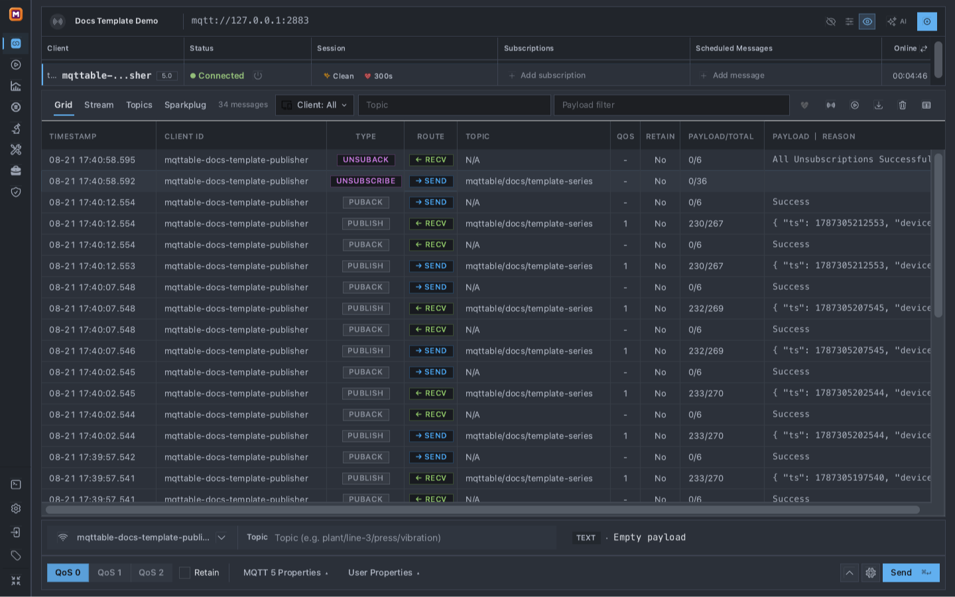Viewport: 955px width, 597px height.
Task: Expand MQTT 5 Properties
Action: click(x=285, y=572)
